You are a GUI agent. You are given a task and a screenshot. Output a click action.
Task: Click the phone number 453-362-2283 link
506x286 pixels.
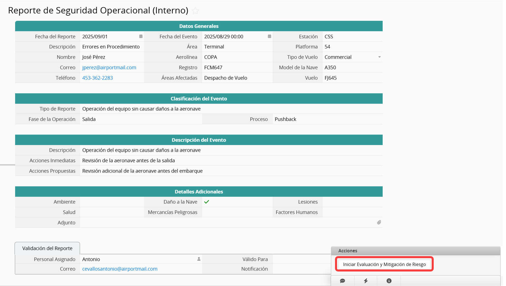pos(98,78)
